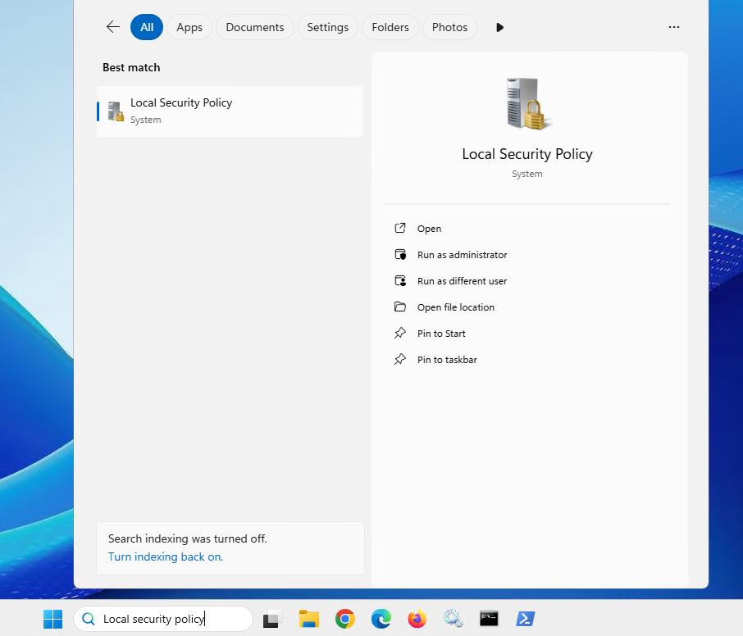The height and width of the screenshot is (636, 743).
Task: Click Open in the preview pane
Action: coord(429,229)
